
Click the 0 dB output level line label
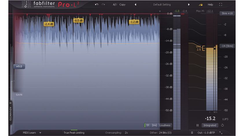(x=170, y=14)
